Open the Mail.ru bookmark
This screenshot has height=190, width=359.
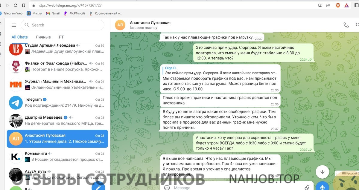tap(34, 13)
